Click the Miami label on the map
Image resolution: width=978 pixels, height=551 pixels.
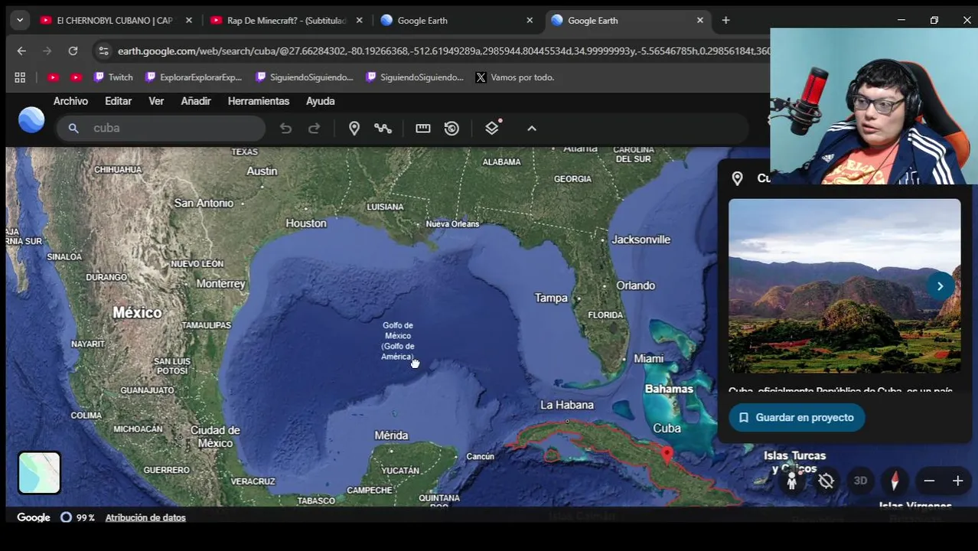pyautogui.click(x=648, y=358)
